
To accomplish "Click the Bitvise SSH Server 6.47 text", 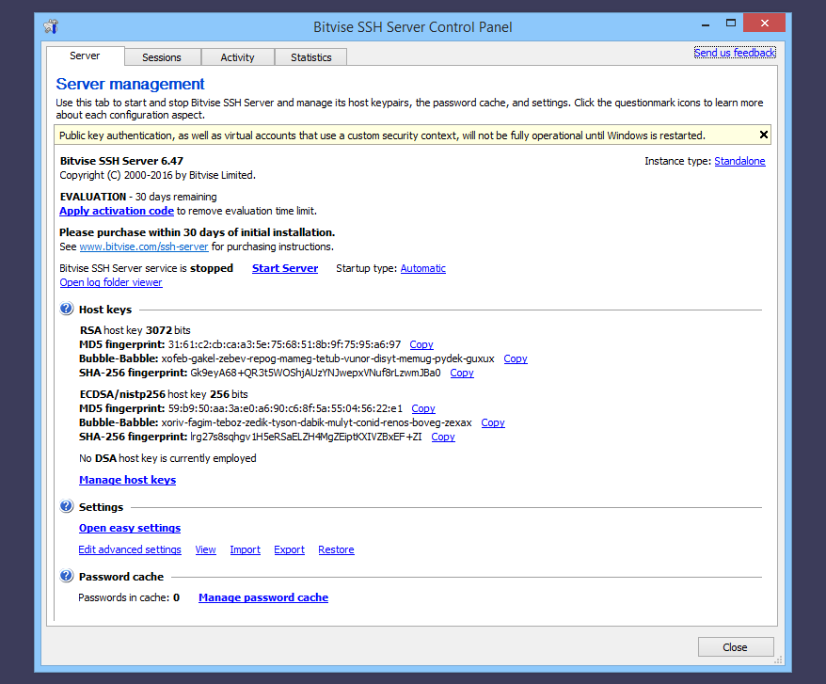I will point(121,161).
